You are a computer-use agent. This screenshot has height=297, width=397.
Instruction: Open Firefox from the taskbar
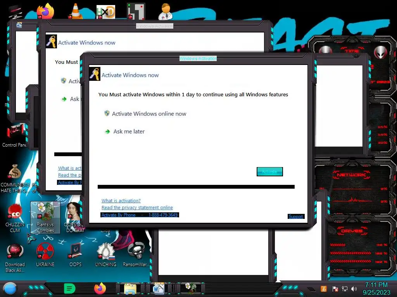100,288
